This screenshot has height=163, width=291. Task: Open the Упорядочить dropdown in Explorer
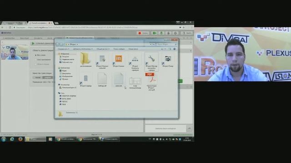pyautogui.click(x=63, y=49)
